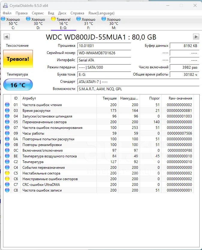Image resolution: width=202 pixels, height=250 pixels.
Task: Go to previous disk with left arrow
Action: (x=7, y=37)
